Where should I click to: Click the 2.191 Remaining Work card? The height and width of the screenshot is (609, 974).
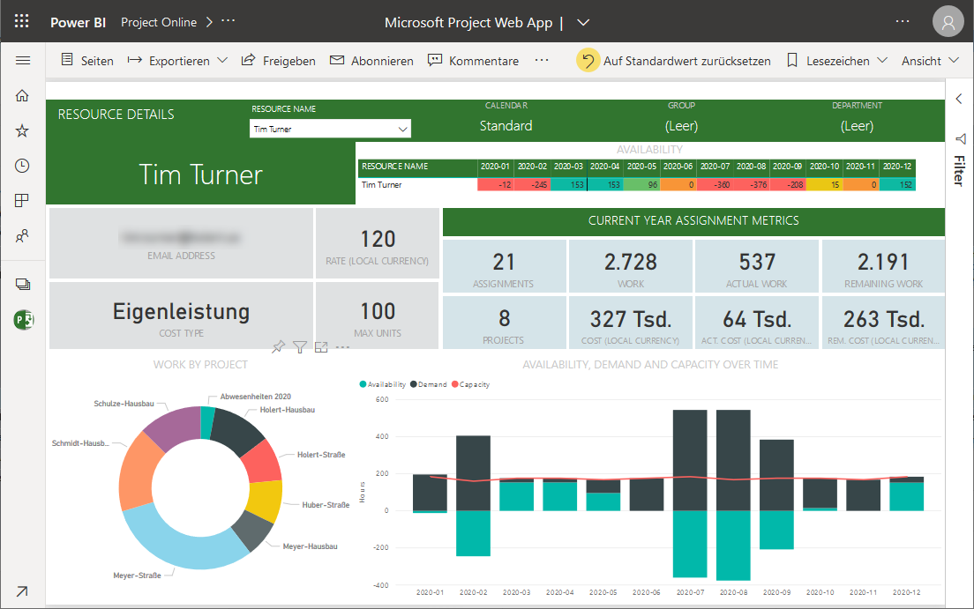pyautogui.click(x=883, y=266)
